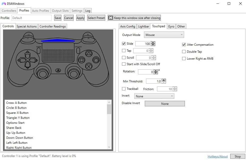Select the Share button on controller diagram
246x160 pixels.
click(39, 50)
